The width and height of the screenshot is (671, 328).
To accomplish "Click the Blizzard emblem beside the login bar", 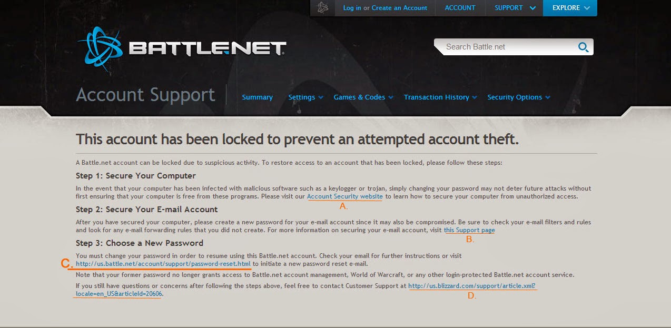I will (x=321, y=8).
